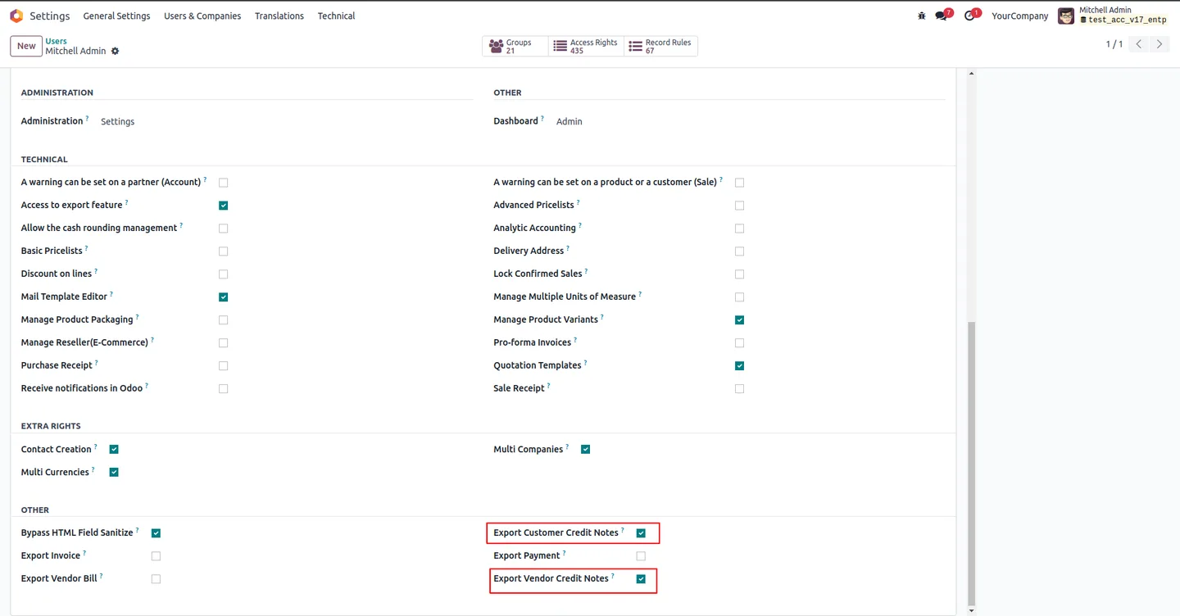
Task: Enable Export Invoice checkbox
Action: pos(156,556)
